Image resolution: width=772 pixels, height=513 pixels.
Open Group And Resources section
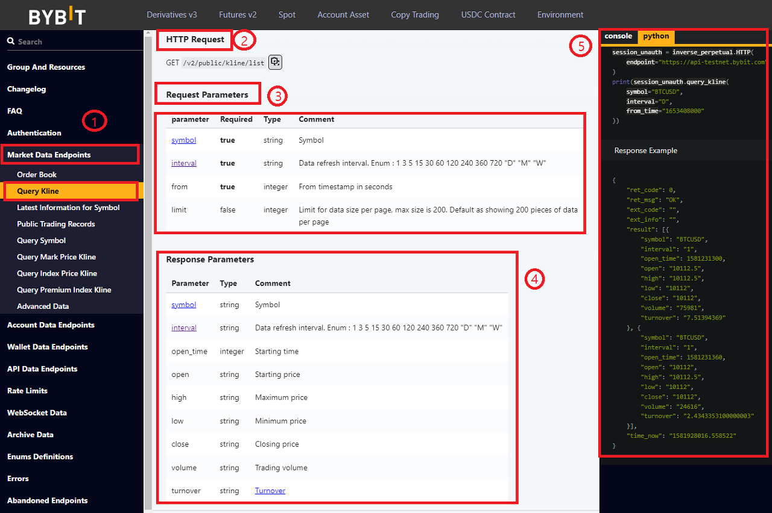pyautogui.click(x=46, y=67)
